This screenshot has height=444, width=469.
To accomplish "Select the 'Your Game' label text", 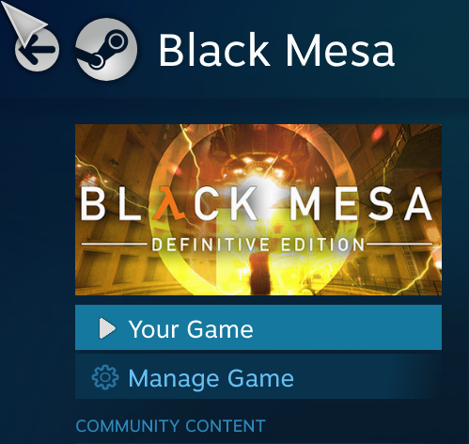I will click(x=191, y=329).
